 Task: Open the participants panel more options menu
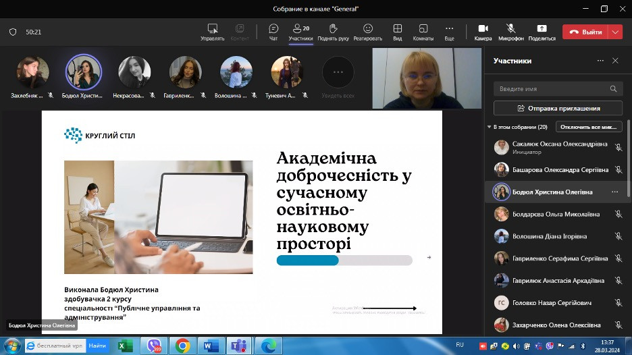pos(600,61)
